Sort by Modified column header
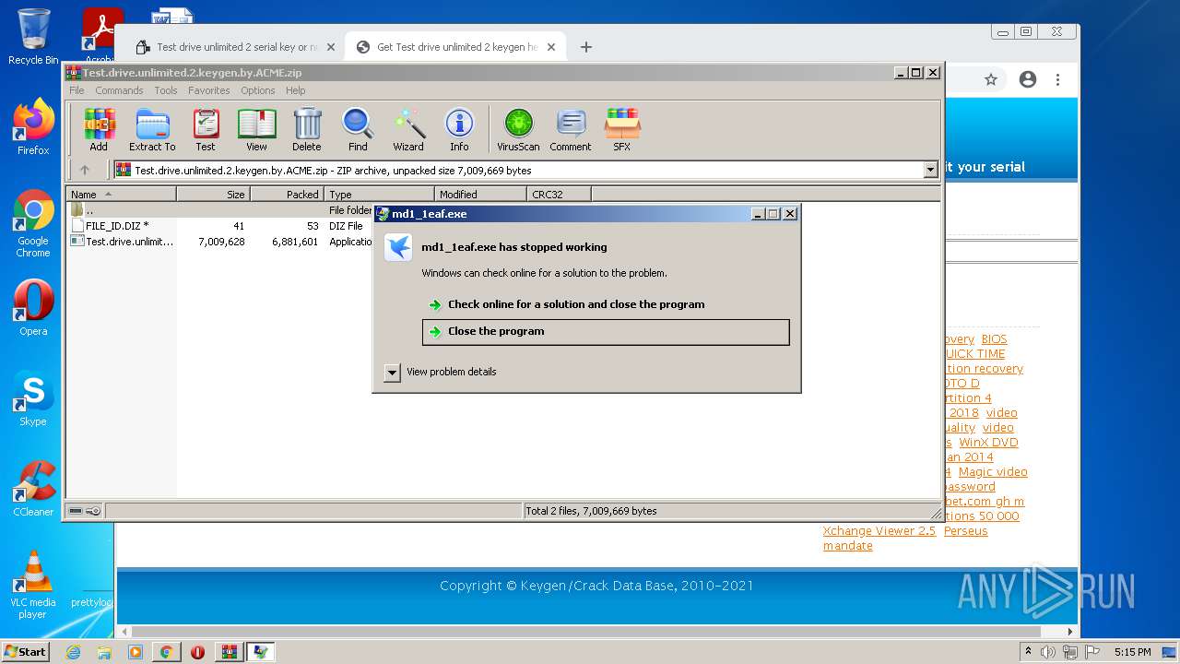Image resolution: width=1180 pixels, height=664 pixels. coord(480,194)
